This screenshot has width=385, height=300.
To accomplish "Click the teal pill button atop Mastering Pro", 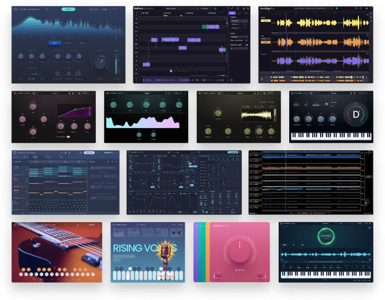I will click(x=68, y=9).
